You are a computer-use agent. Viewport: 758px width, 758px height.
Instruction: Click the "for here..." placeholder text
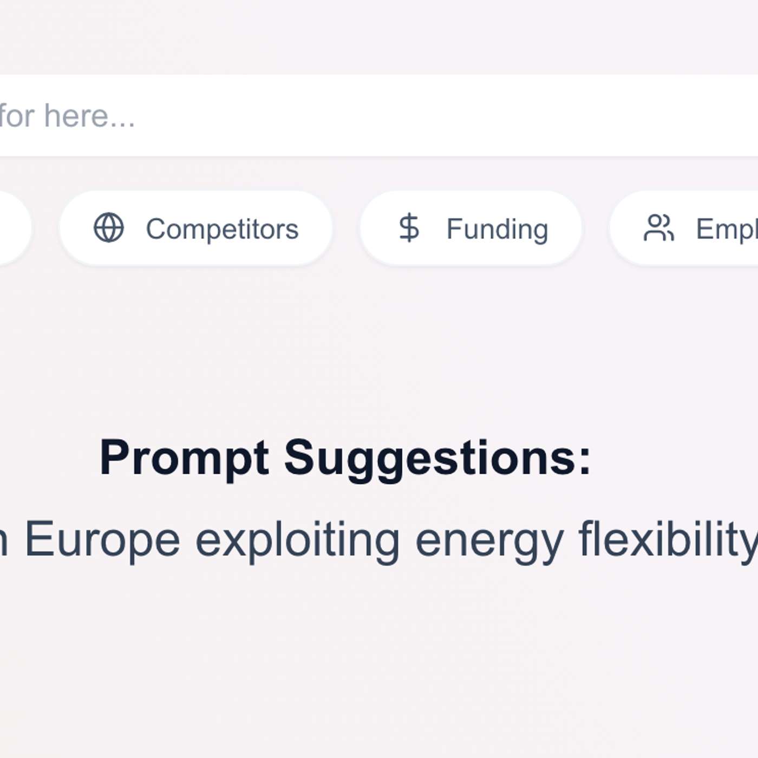pos(67,116)
